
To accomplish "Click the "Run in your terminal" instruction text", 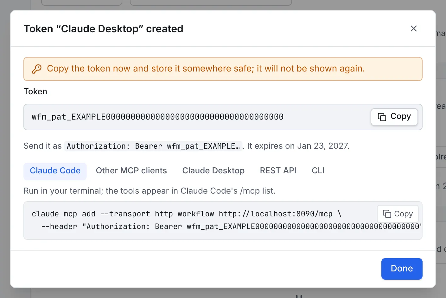I will coord(150,191).
